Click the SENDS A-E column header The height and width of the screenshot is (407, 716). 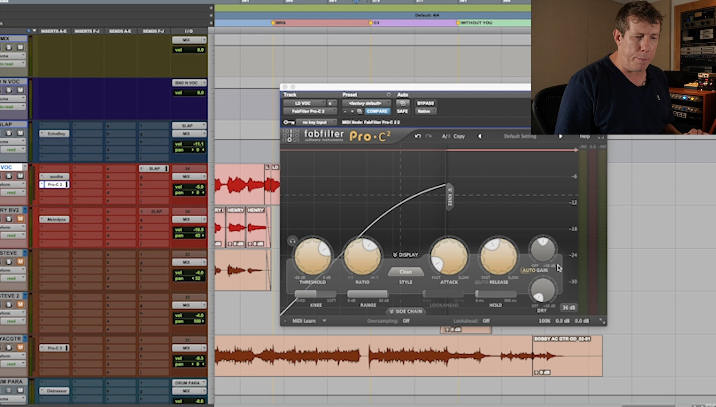pyautogui.click(x=120, y=31)
